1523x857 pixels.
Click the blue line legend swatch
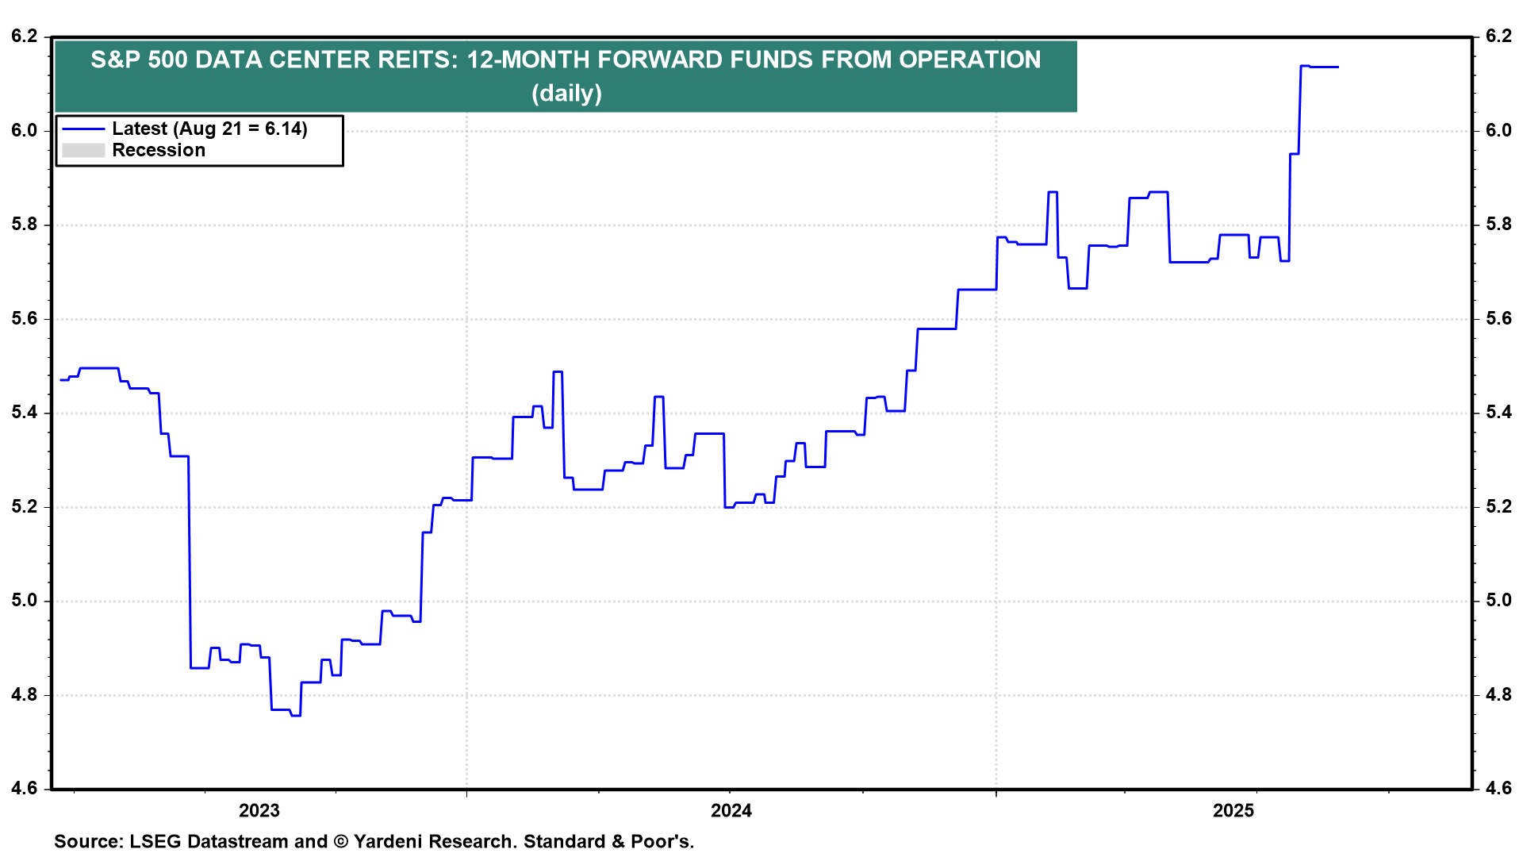[83, 129]
